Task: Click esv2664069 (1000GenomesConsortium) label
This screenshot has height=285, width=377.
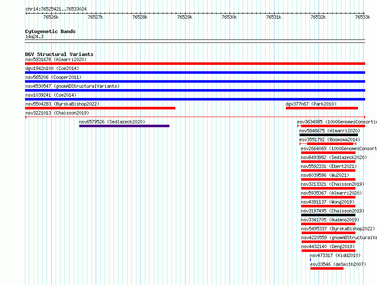Action: point(339,148)
